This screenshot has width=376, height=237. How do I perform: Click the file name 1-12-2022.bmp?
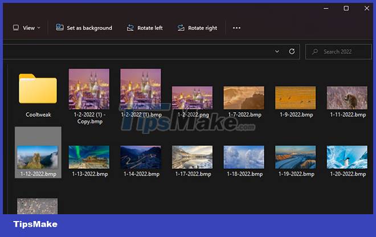point(38,174)
